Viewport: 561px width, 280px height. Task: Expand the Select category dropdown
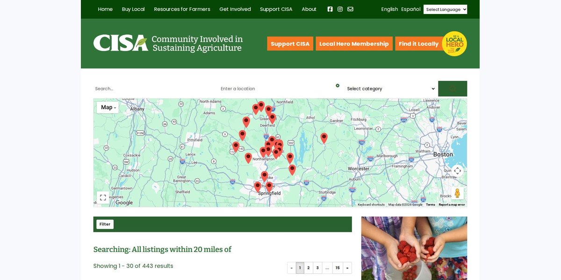click(x=391, y=89)
